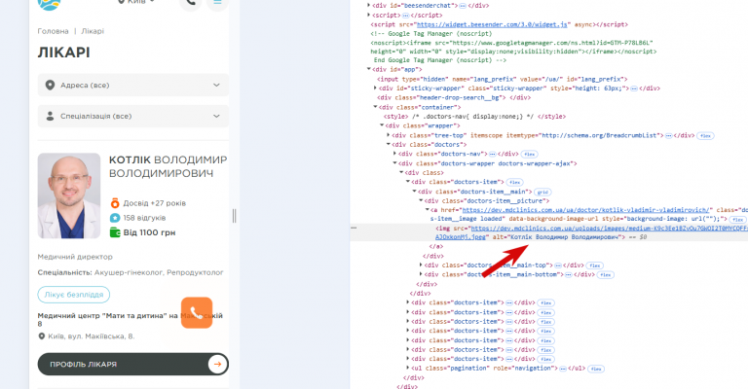Expand the doctors-nav div node
The image size is (748, 389).
[395, 154]
